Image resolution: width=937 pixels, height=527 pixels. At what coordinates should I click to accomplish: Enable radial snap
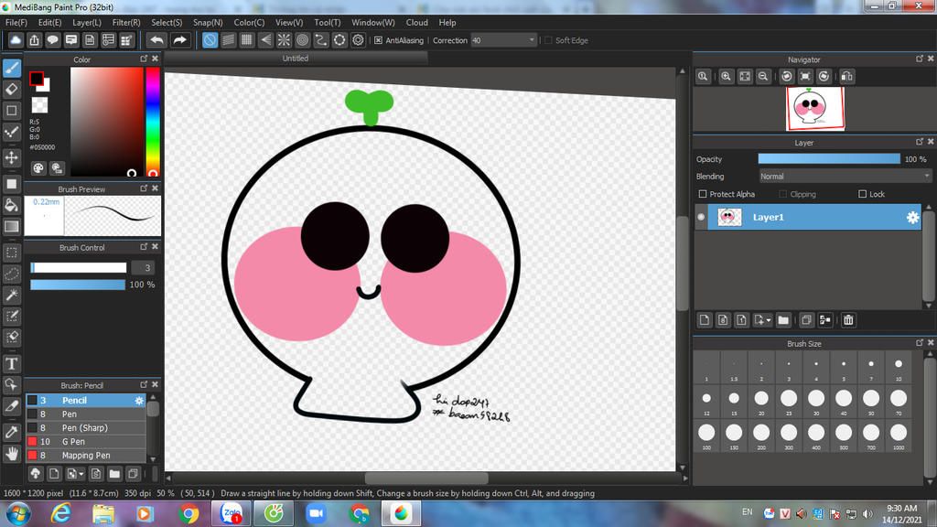click(284, 40)
